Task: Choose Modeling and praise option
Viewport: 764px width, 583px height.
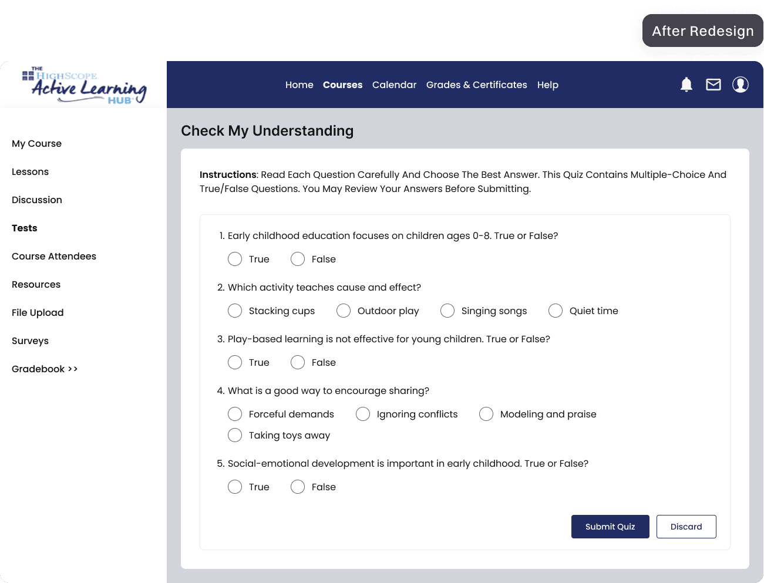Action: tap(486, 414)
